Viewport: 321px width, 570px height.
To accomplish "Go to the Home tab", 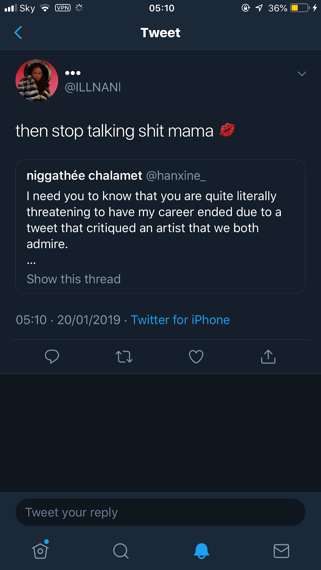I will [40, 551].
